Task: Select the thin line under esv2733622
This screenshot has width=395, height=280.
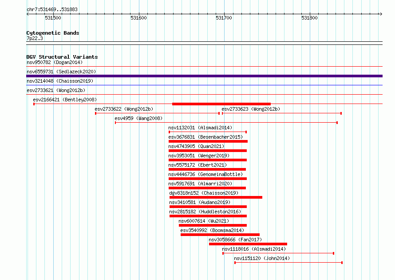Action: pos(158,113)
